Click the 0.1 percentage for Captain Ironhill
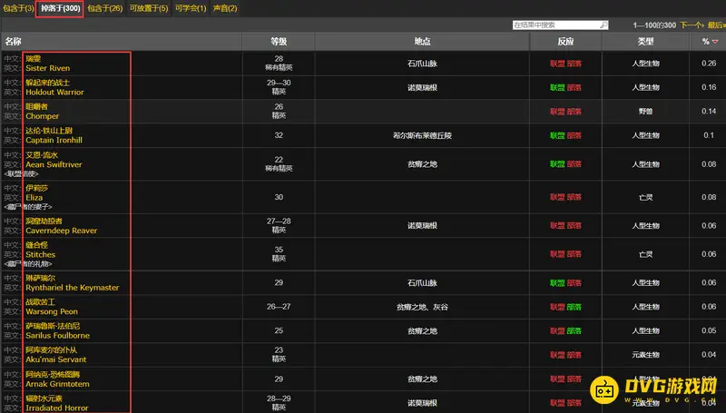This screenshot has height=413, width=726. (x=709, y=135)
